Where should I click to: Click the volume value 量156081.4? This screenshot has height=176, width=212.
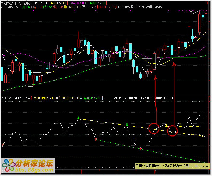pyautogui.click(x=72, y=7)
